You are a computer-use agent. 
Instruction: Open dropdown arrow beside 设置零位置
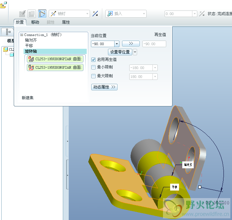pyautogui.click(x=135, y=52)
